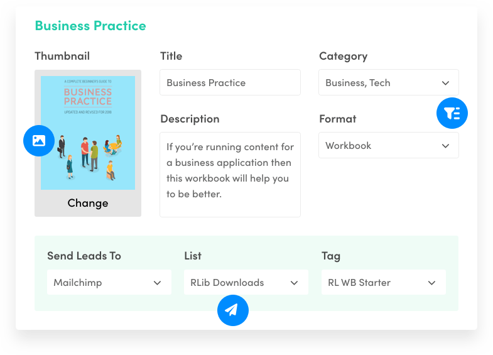
Task: Click the chevron arrow in RLib Downloads field
Action: (x=294, y=283)
